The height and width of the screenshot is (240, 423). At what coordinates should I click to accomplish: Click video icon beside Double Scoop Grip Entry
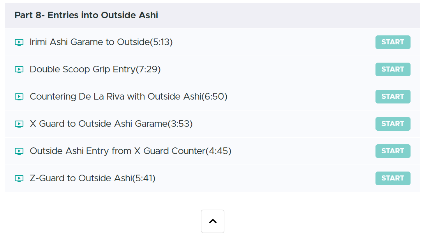click(19, 70)
